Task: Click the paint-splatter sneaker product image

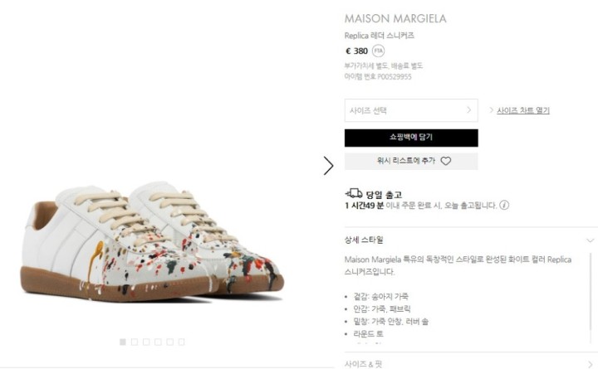Action: tap(153, 242)
